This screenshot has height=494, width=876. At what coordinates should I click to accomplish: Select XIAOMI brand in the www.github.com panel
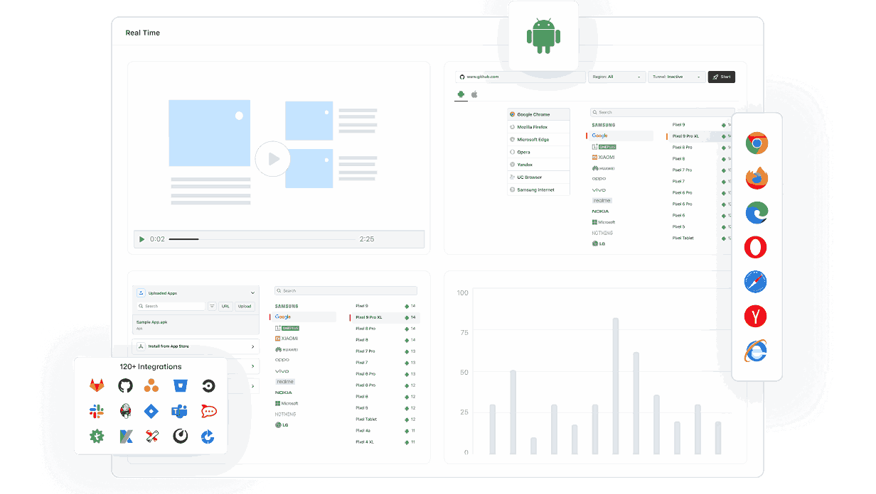pos(604,157)
